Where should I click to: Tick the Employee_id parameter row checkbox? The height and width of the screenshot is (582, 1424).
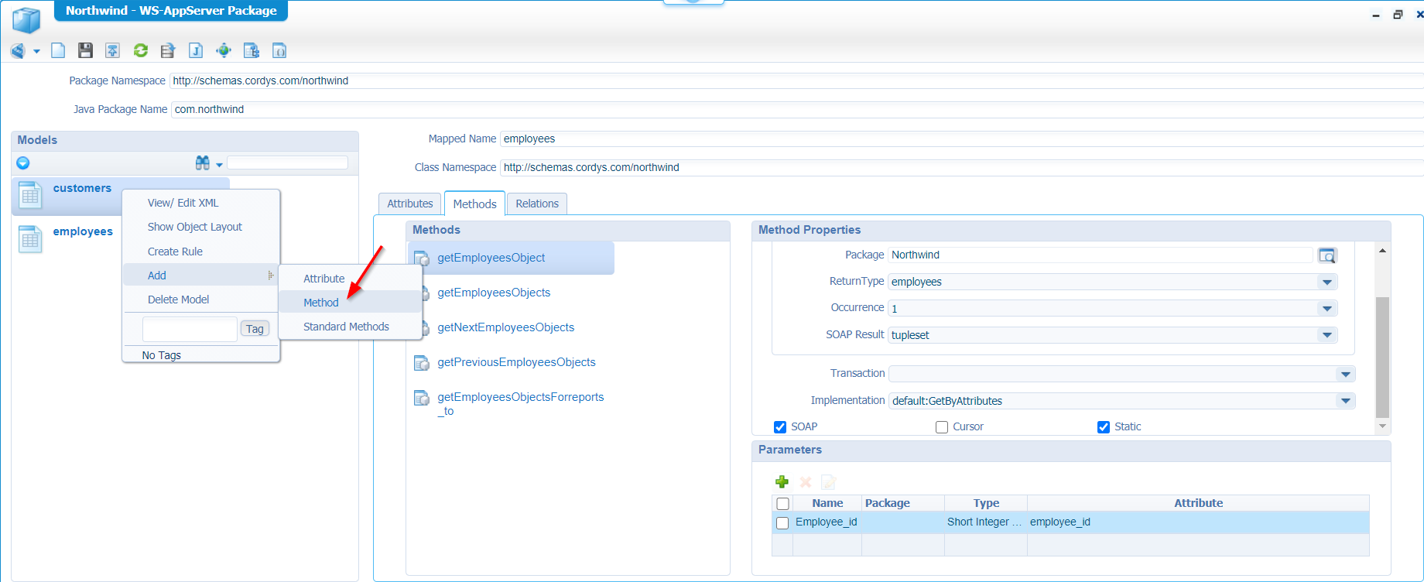point(782,523)
